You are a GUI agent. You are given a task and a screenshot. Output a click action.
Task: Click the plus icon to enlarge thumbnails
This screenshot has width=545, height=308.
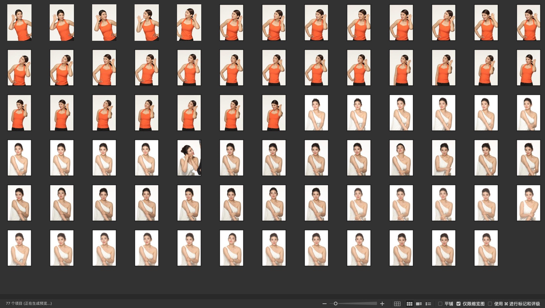click(x=382, y=304)
